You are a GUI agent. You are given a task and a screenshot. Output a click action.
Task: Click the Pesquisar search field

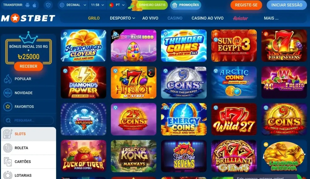pyautogui.click(x=28, y=120)
